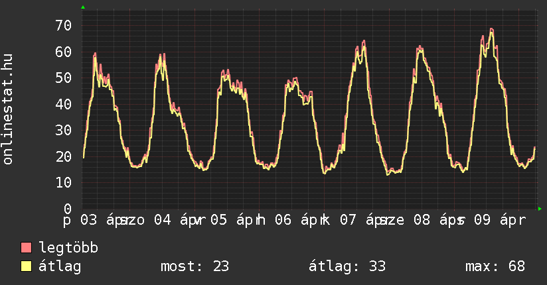This screenshot has width=547, height=285.
Task: Click the 'most: 23' current value
Action: (195, 266)
